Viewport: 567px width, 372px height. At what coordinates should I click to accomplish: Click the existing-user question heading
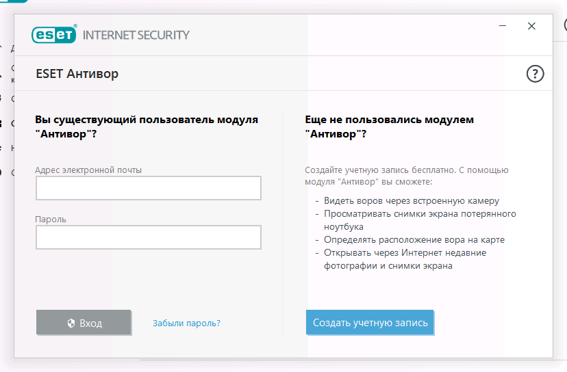[147, 127]
